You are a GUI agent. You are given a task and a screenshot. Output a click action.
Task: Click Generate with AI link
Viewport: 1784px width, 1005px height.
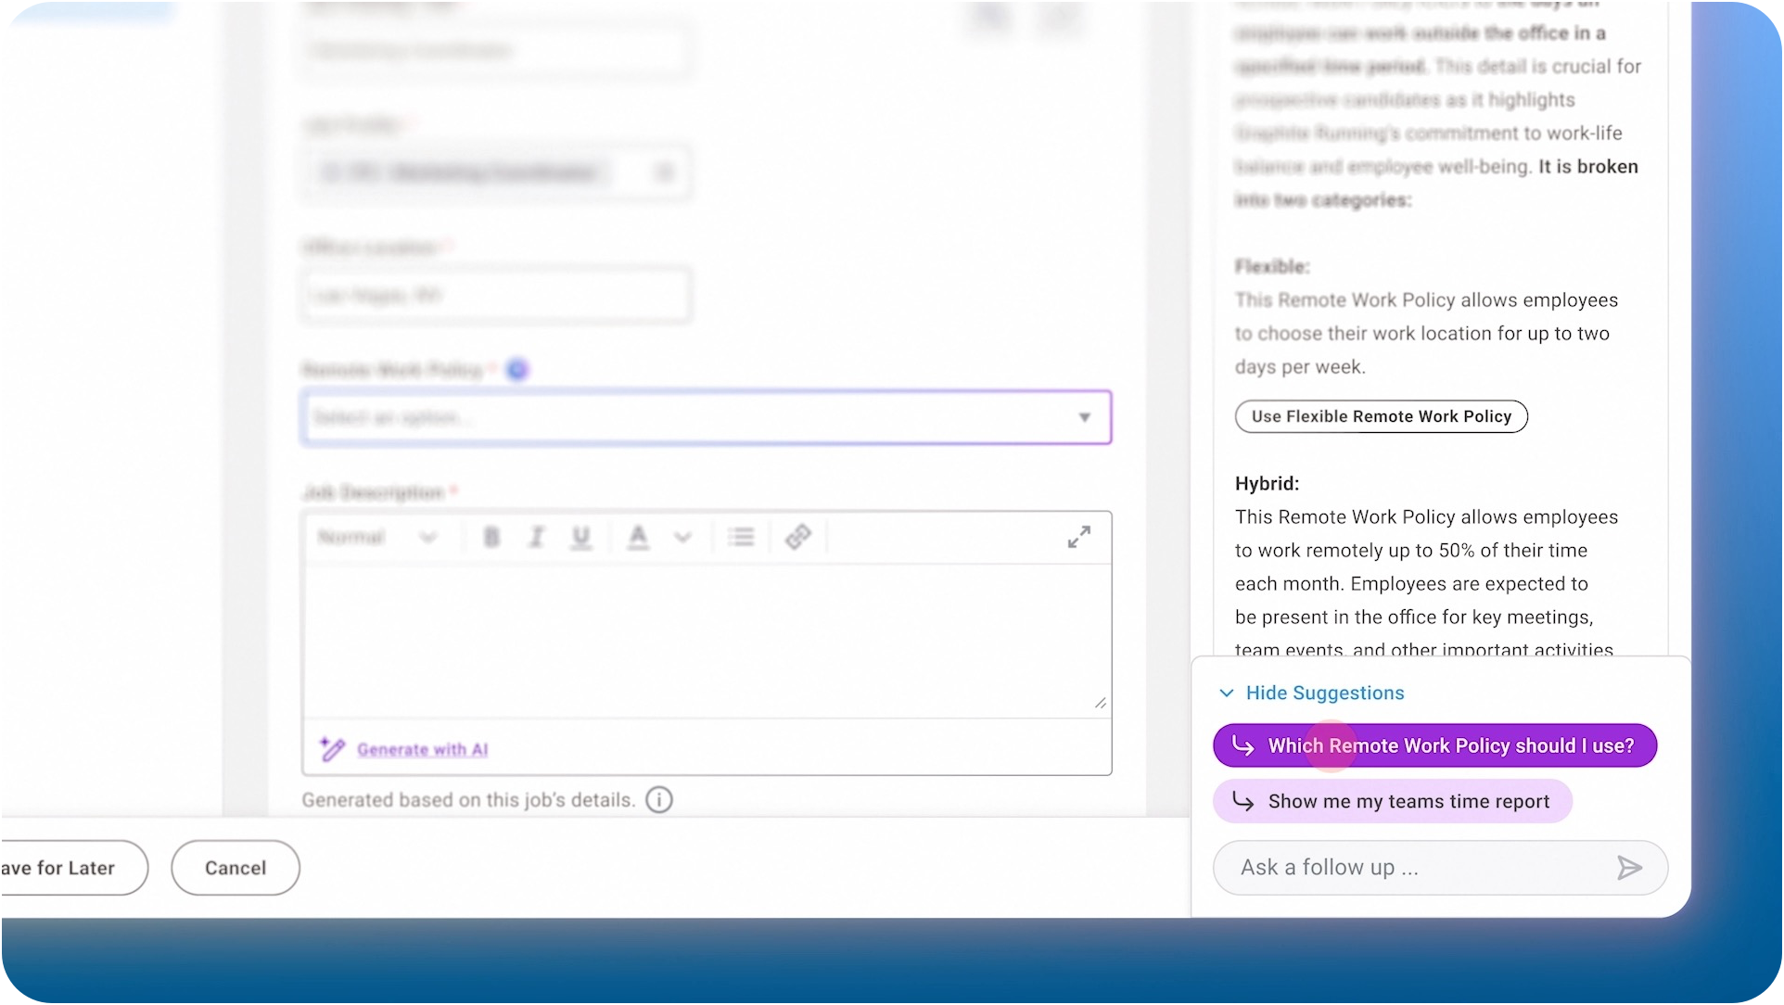[x=422, y=749]
